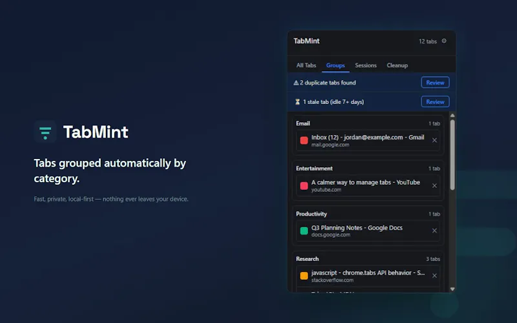Click the TabMint panel title
The height and width of the screenshot is (323, 517).
306,41
